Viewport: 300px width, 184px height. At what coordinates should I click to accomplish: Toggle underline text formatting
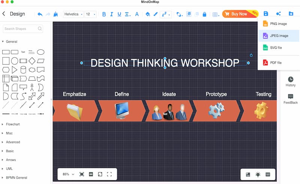click(119, 14)
